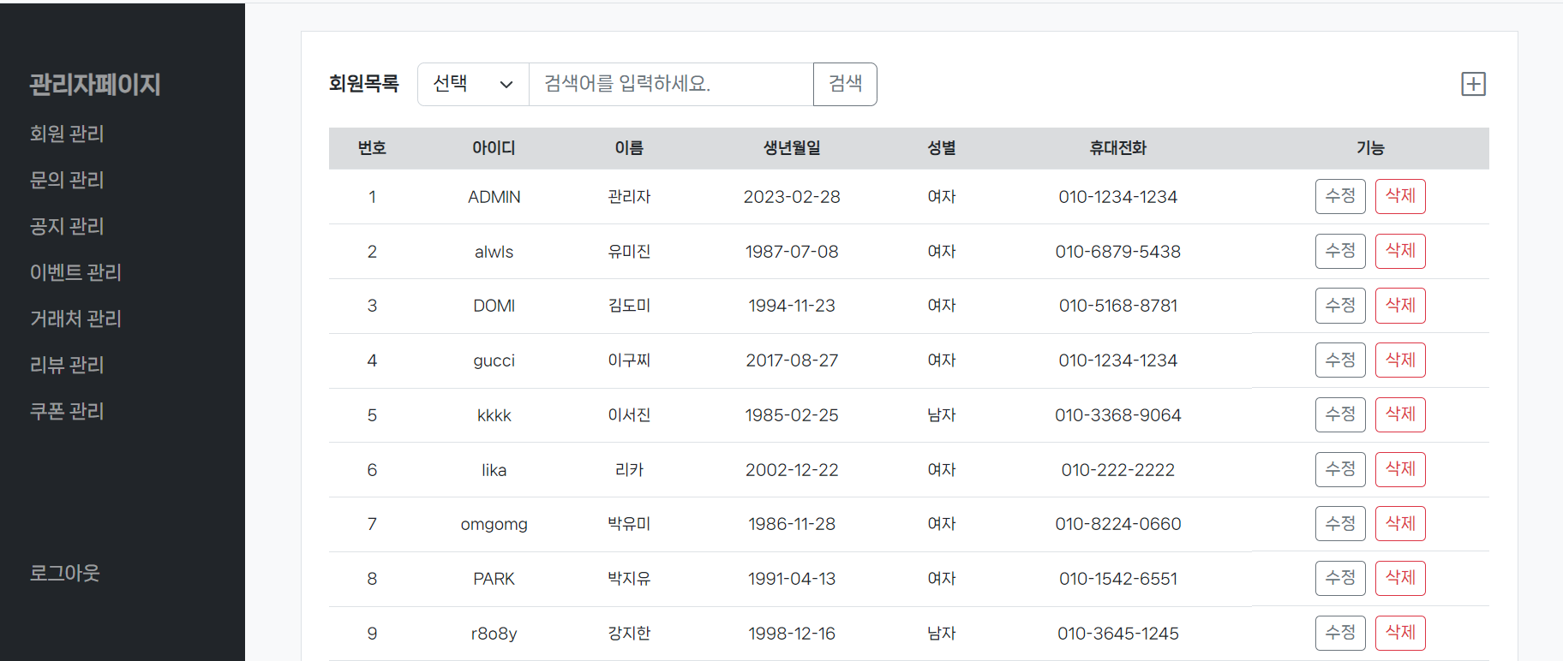Click 삭제 for the kkkk row

pos(1400,414)
